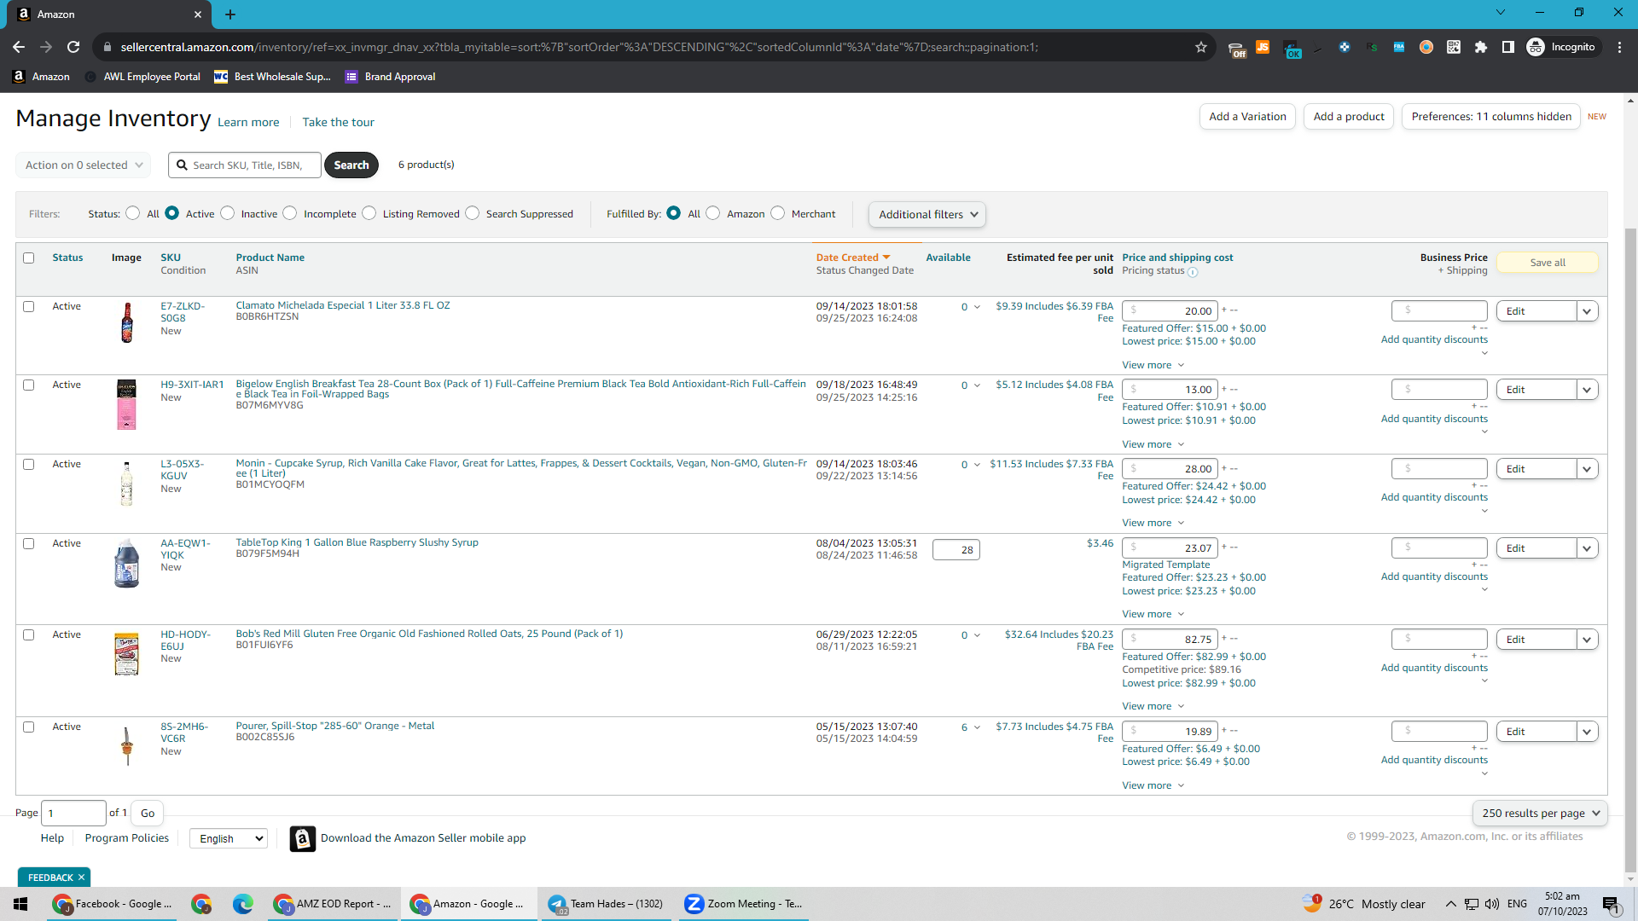
Task: Expand available quantity chevron for Pourer row
Action: (x=977, y=727)
